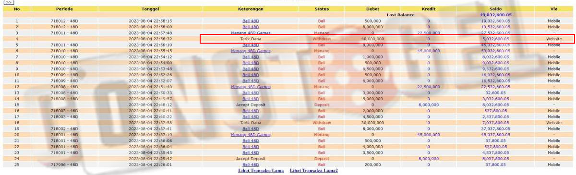The image size is (576, 175).
Task: Select Accept Deposit entry in row 15
Action: point(251,105)
